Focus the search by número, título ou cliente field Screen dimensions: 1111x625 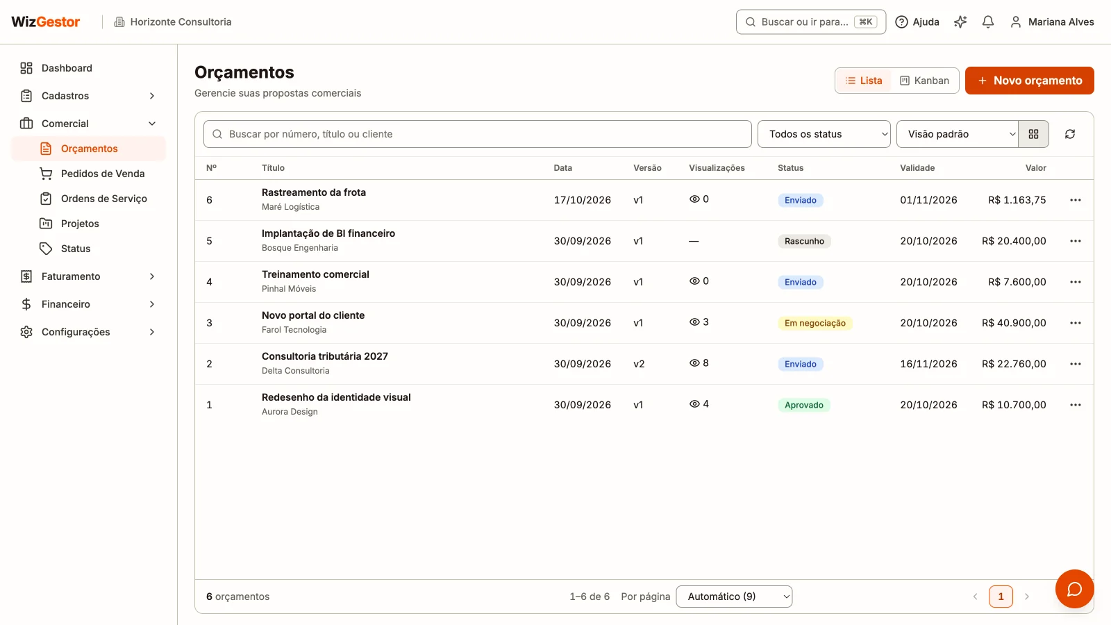coord(478,134)
